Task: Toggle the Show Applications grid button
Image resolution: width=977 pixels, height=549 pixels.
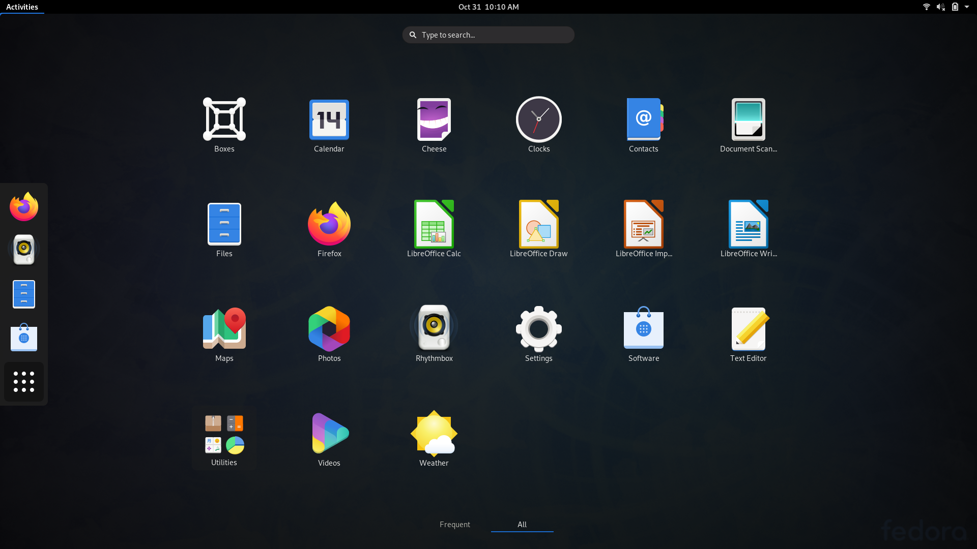Action: pos(24,382)
